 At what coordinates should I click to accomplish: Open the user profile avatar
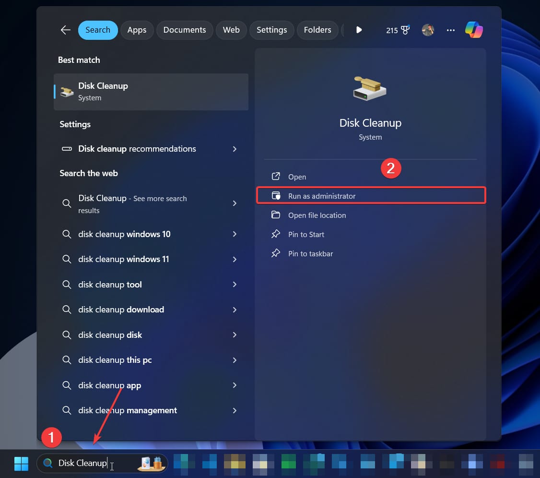pos(428,30)
